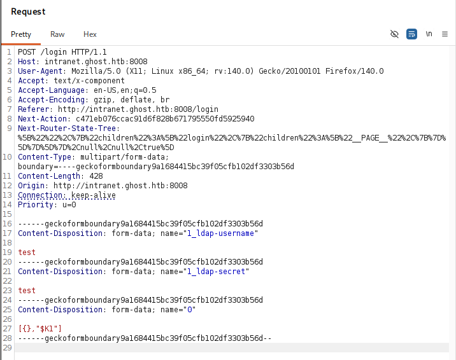Click the boundary= line in Content-Type
This screenshot has width=456, height=360.
click(156, 167)
